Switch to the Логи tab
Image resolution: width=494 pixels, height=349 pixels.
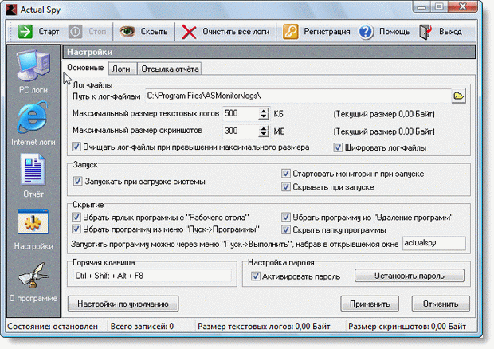coord(121,69)
